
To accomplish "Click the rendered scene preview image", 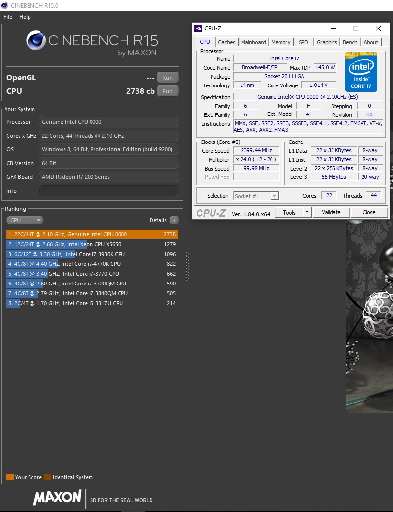I will [x=369, y=316].
